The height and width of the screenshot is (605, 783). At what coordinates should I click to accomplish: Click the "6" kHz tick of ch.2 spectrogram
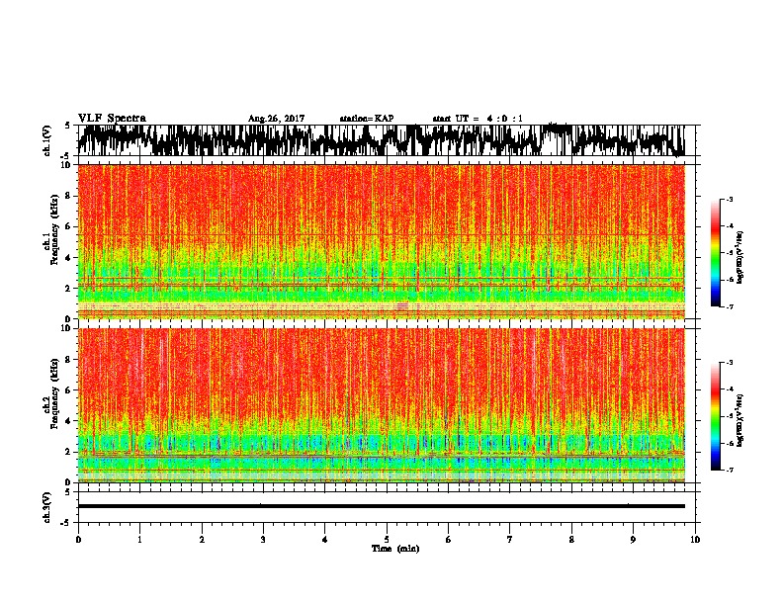click(x=69, y=390)
